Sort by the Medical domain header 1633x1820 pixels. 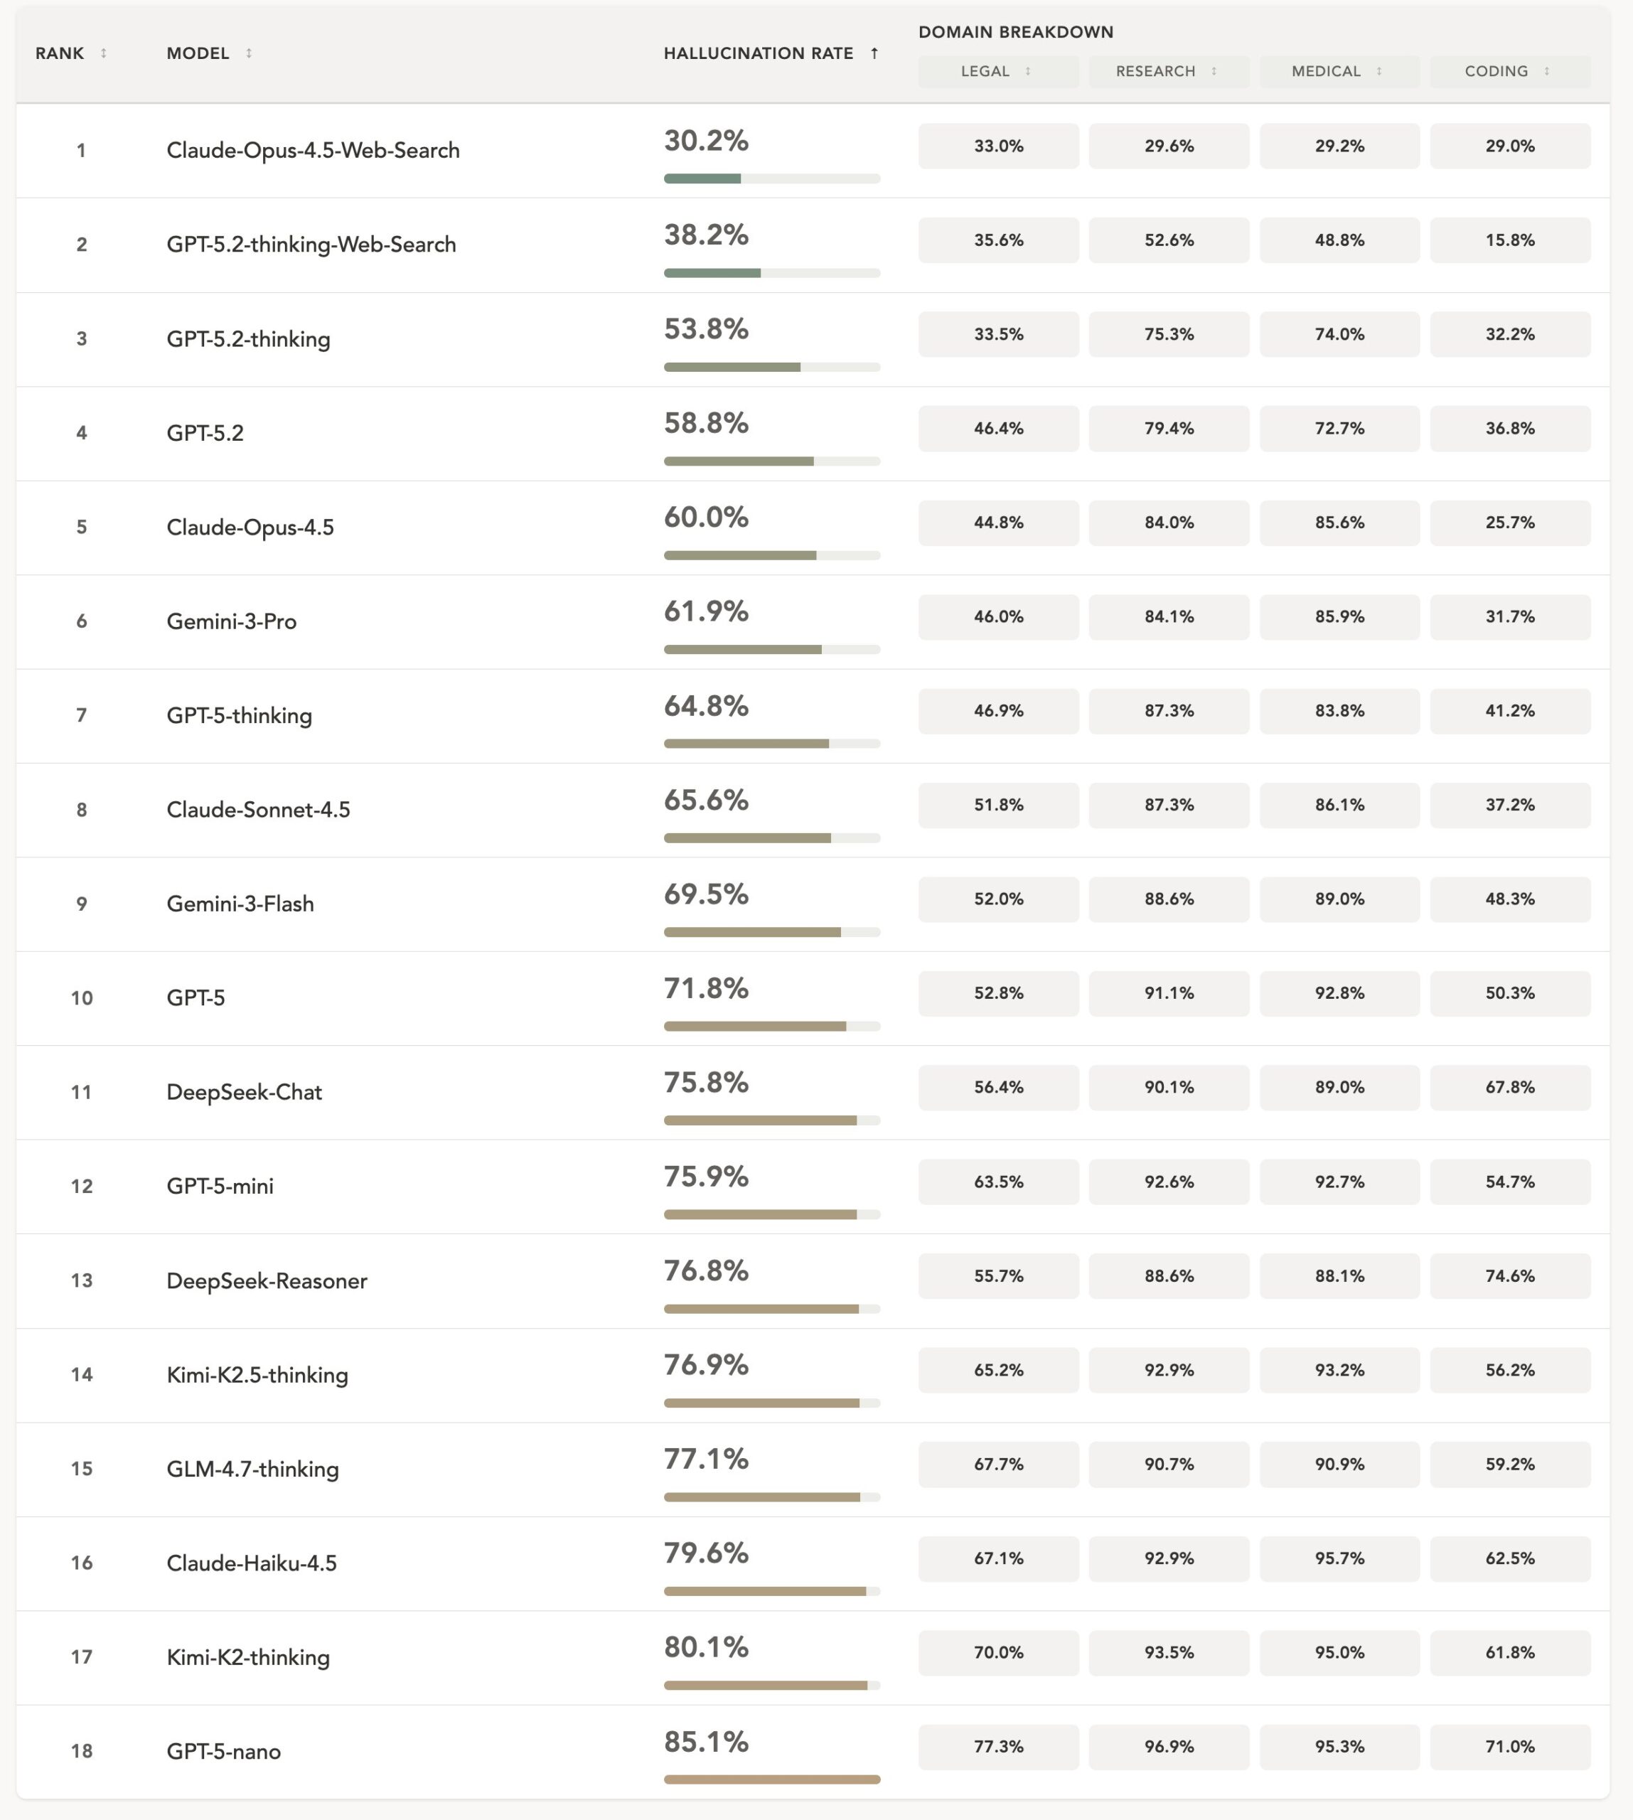tap(1325, 71)
